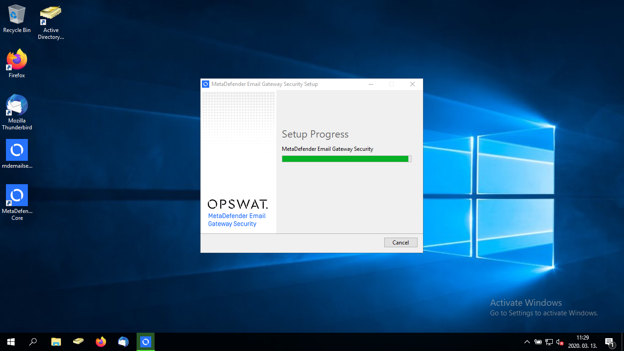
Task: Launch Firefox from the taskbar
Action: click(101, 342)
